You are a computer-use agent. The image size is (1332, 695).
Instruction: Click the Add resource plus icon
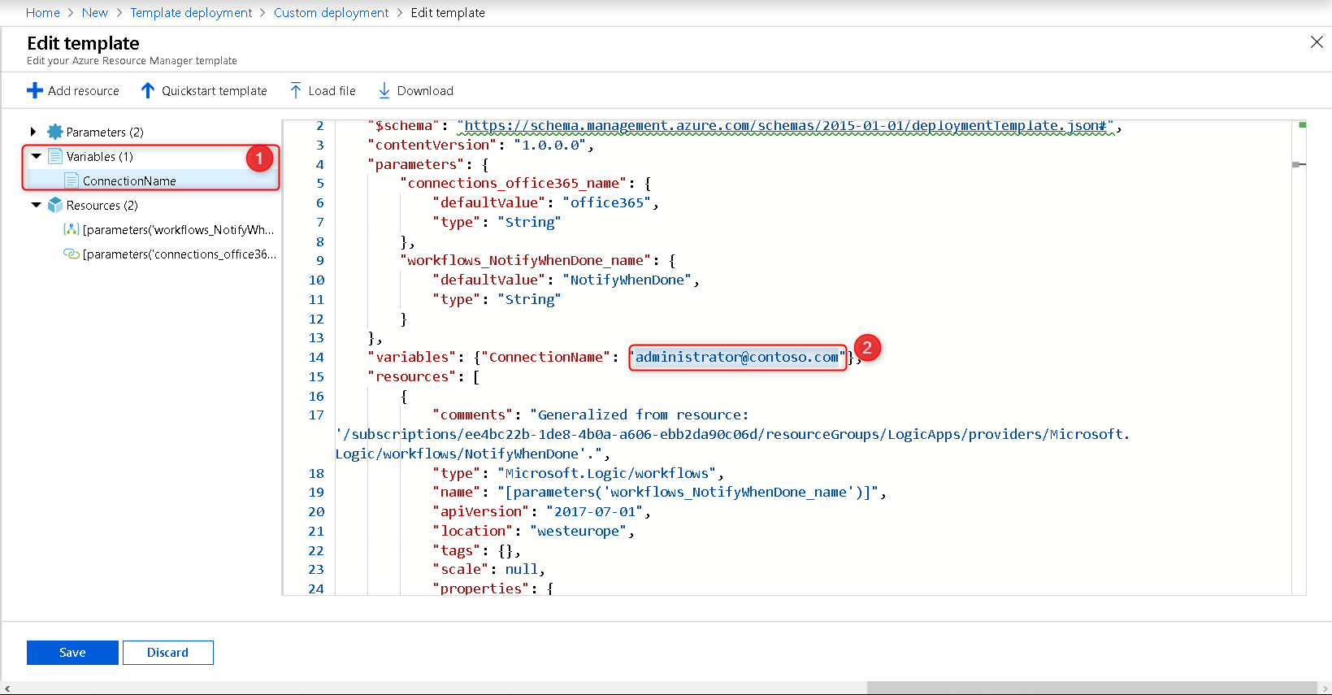click(x=34, y=91)
